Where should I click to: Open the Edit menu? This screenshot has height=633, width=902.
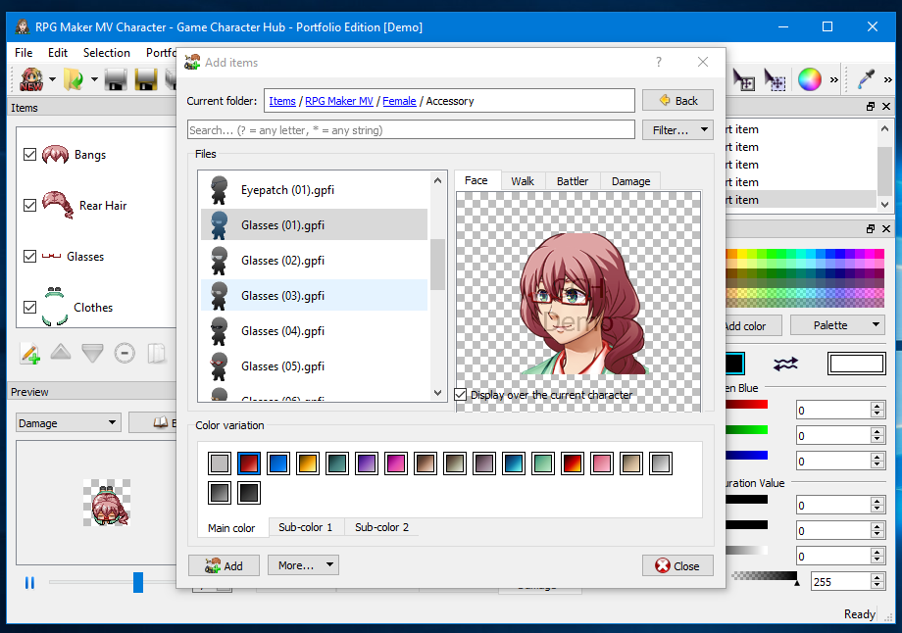click(x=58, y=52)
